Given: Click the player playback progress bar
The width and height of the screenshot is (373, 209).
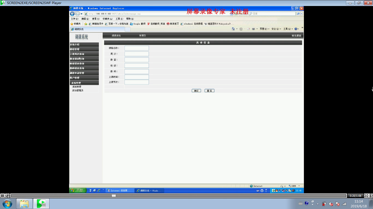Looking at the screenshot, I should click(x=179, y=196).
